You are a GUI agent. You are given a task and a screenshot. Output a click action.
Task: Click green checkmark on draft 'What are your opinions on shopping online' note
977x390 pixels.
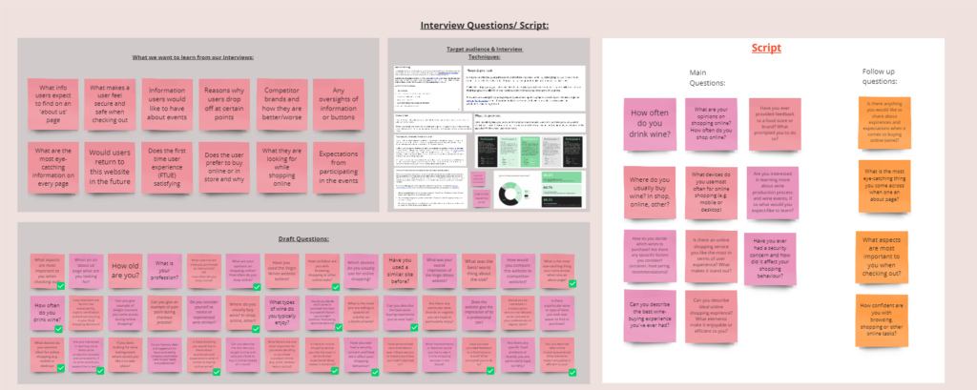click(257, 287)
